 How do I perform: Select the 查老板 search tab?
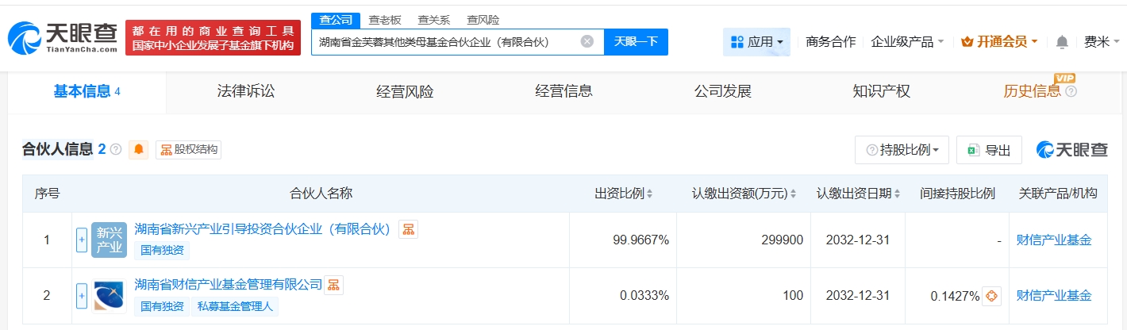click(x=384, y=20)
